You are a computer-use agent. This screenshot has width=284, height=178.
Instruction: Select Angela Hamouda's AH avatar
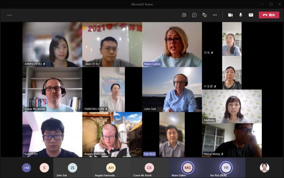coord(111,168)
